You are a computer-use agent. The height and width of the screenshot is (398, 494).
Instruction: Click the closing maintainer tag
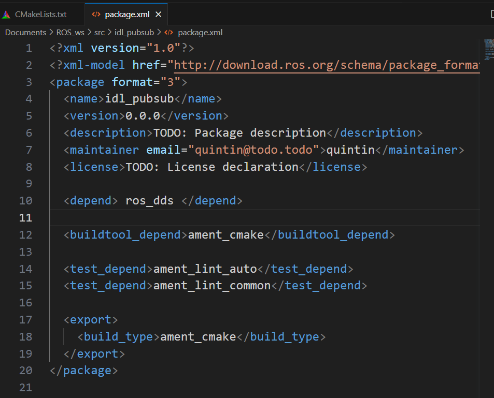[x=420, y=150]
